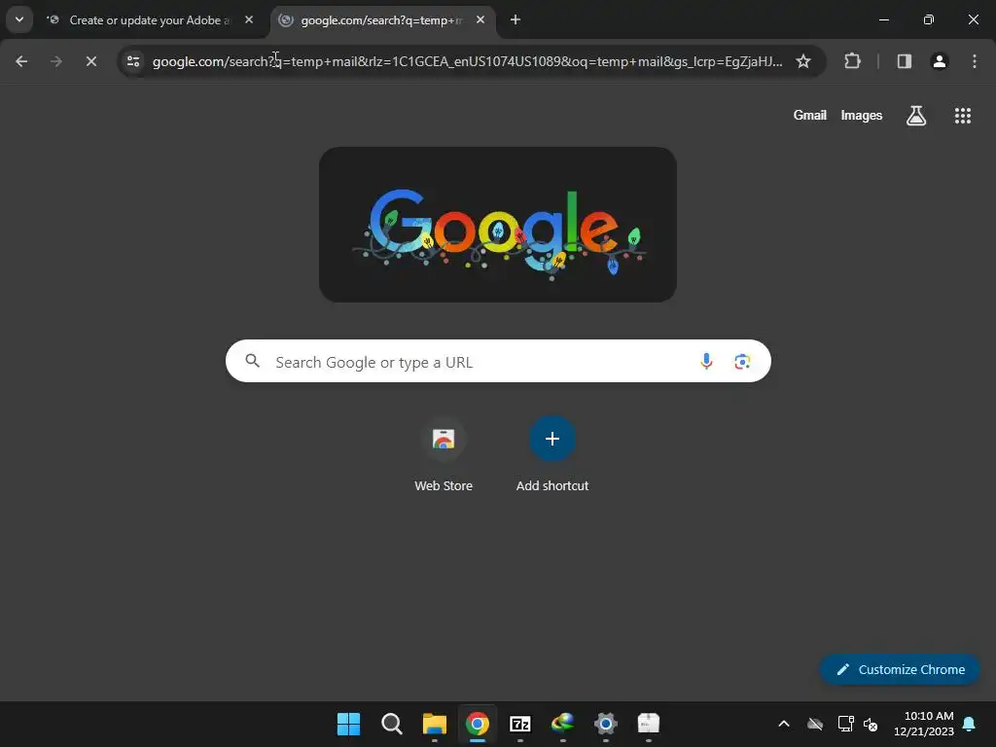Stop loading the page
Viewport: 996px width, 747px height.
(90, 61)
